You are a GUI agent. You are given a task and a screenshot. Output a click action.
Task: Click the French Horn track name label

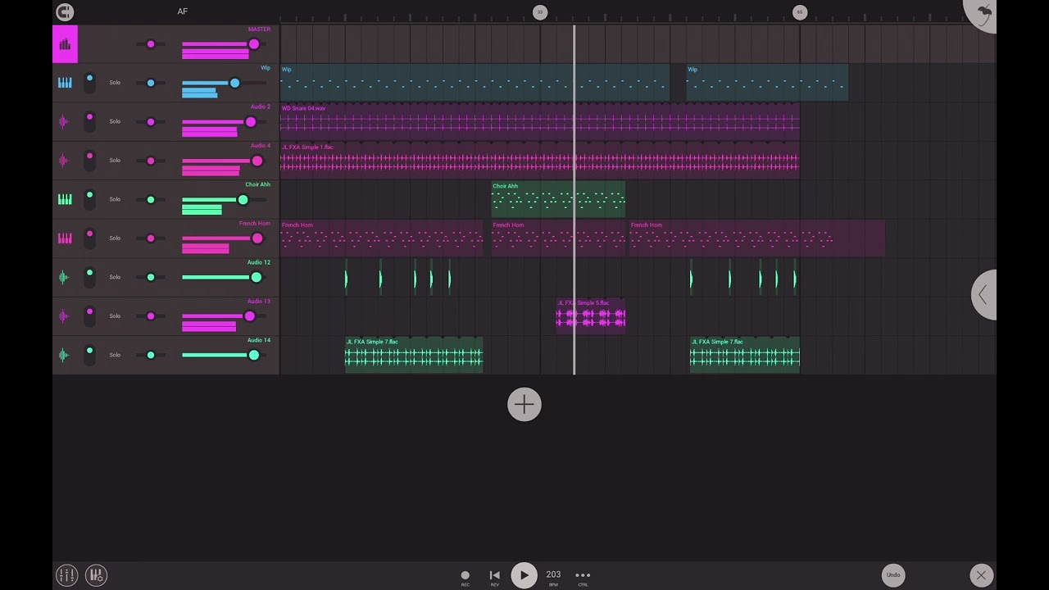(255, 224)
